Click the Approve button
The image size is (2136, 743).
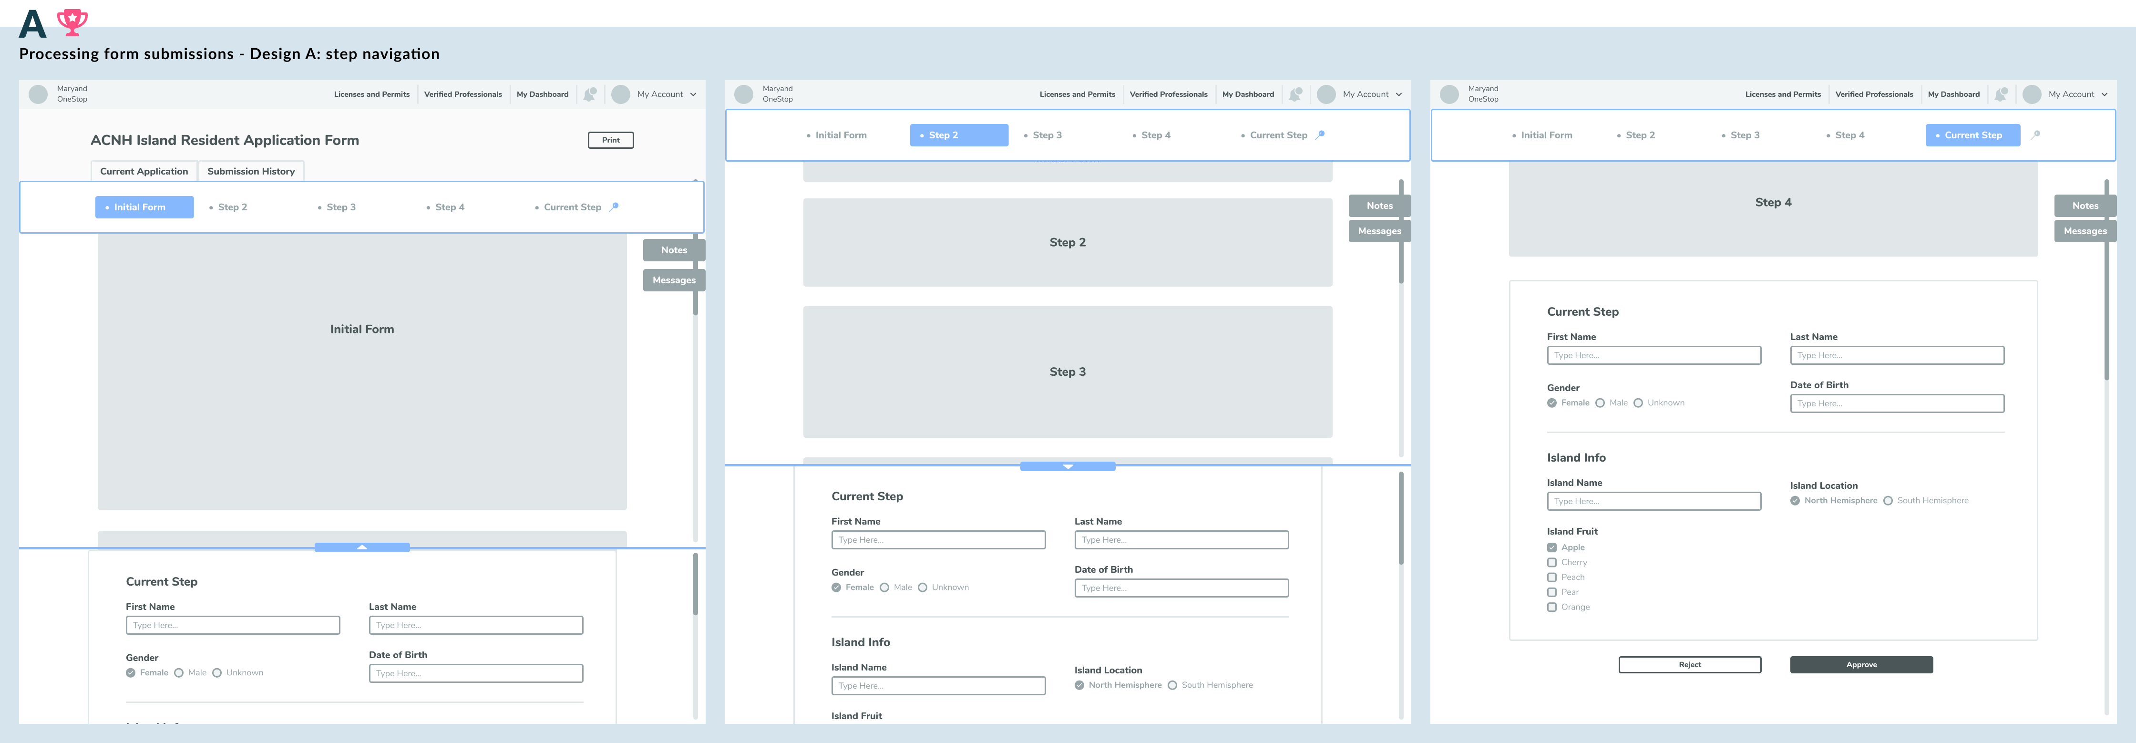[x=1861, y=665]
